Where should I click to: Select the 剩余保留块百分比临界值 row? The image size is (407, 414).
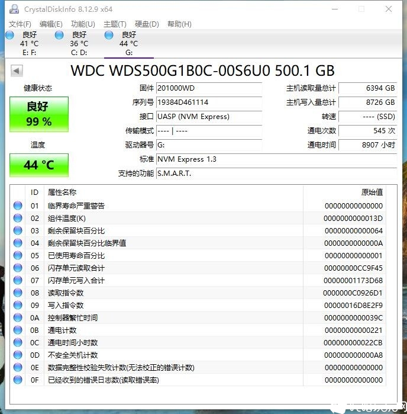pyautogui.click(x=198, y=243)
